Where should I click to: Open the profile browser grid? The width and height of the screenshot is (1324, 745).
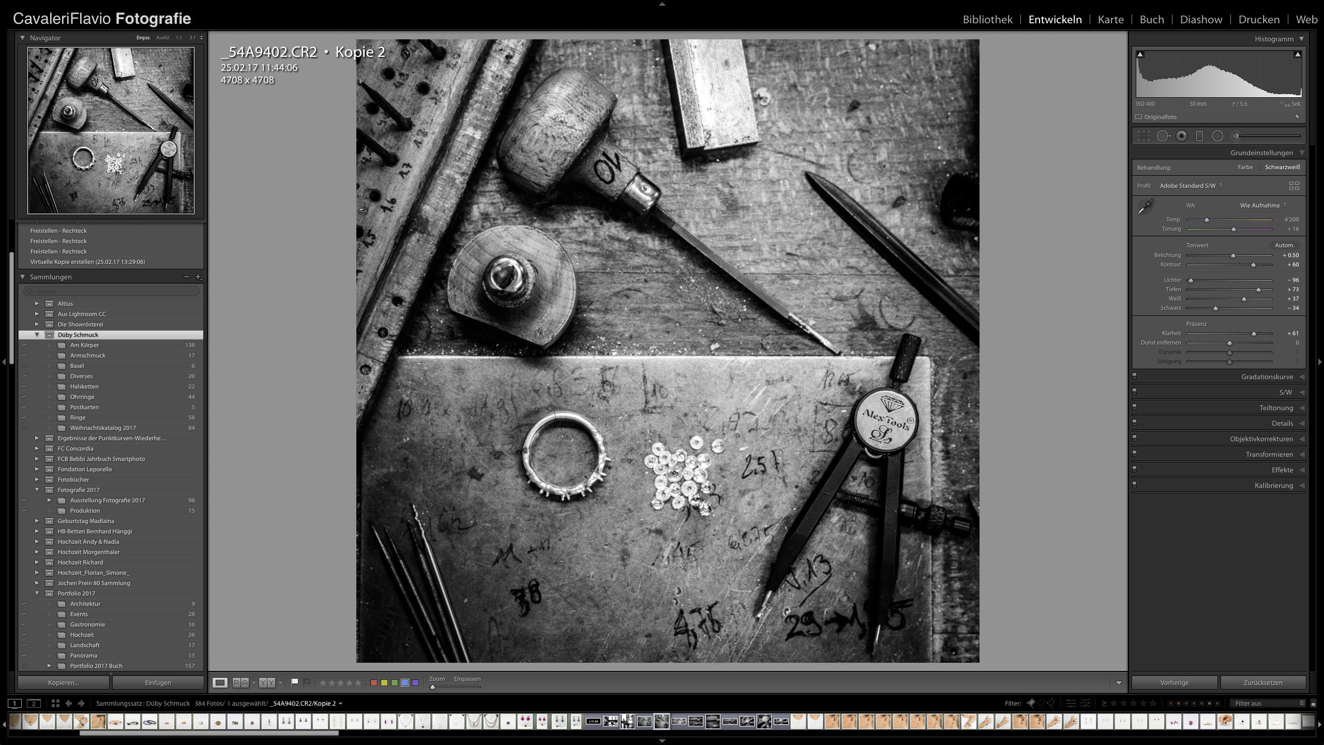click(1294, 186)
